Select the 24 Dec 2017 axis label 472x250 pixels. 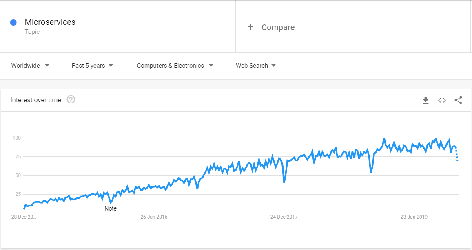[284, 217]
